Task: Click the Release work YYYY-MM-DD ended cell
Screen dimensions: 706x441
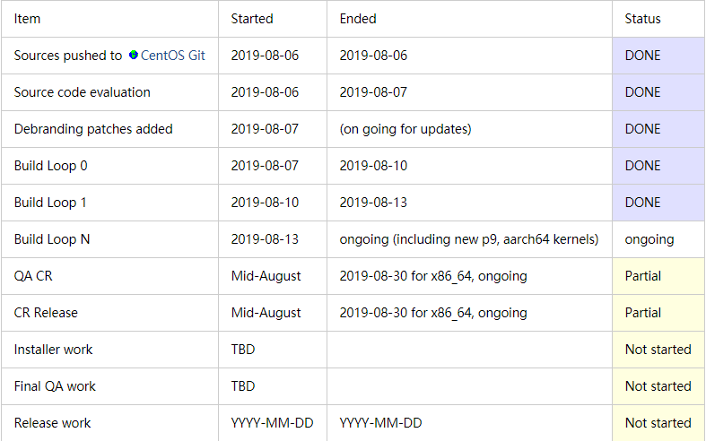Action: [469, 423]
